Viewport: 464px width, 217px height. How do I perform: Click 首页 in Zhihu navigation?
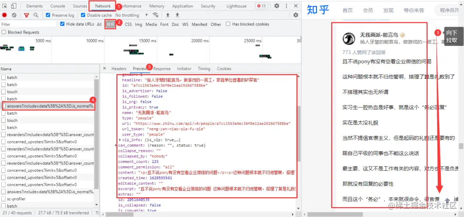click(x=348, y=11)
